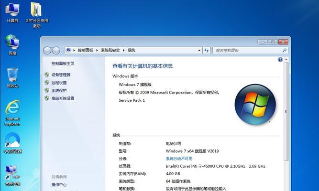Screen dimensions: 319x191
Task: Open the GPT分区专用激活 folder icon
Action: (x=37, y=15)
